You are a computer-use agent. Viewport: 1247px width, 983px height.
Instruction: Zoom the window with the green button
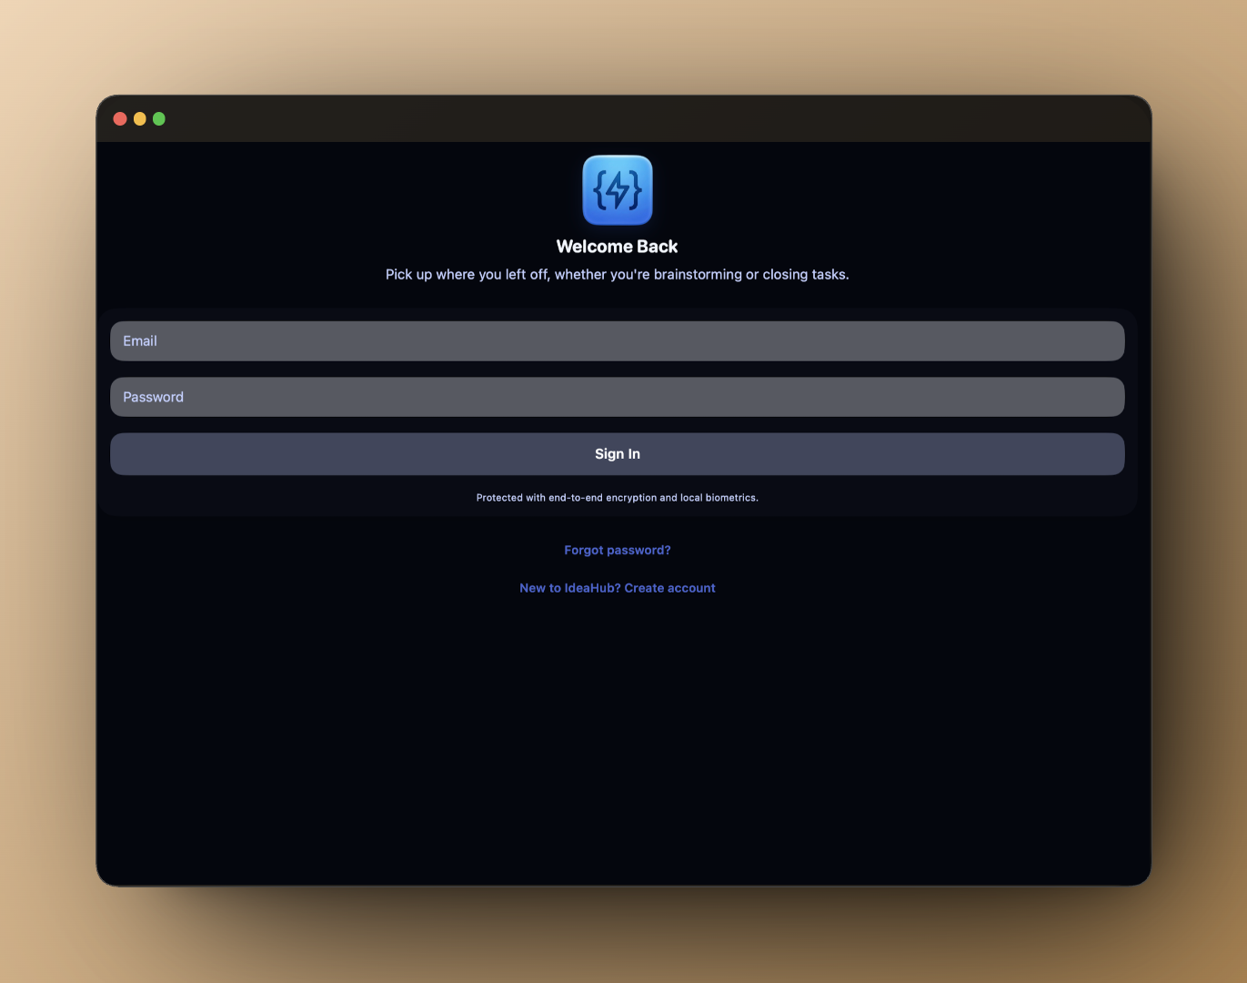point(159,119)
